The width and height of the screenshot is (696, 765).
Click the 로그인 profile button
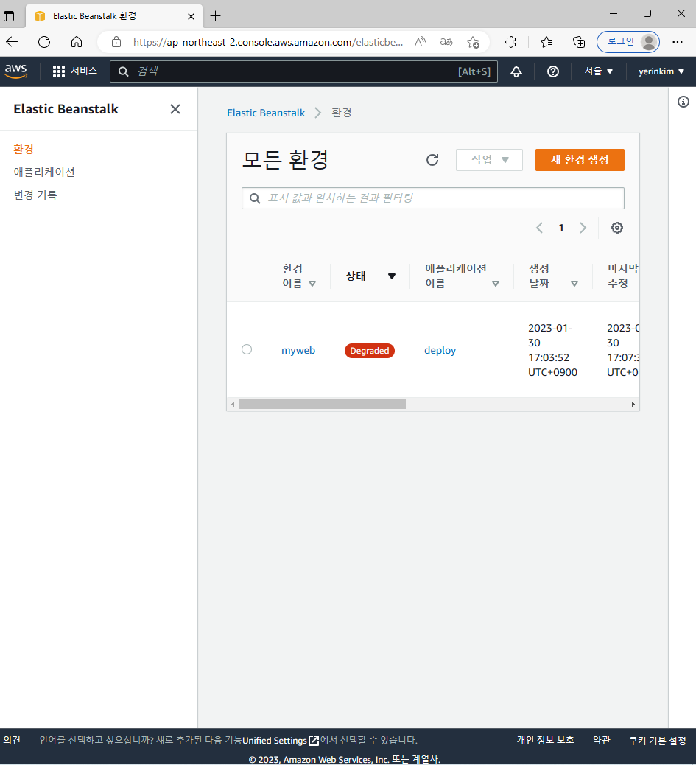coord(628,42)
